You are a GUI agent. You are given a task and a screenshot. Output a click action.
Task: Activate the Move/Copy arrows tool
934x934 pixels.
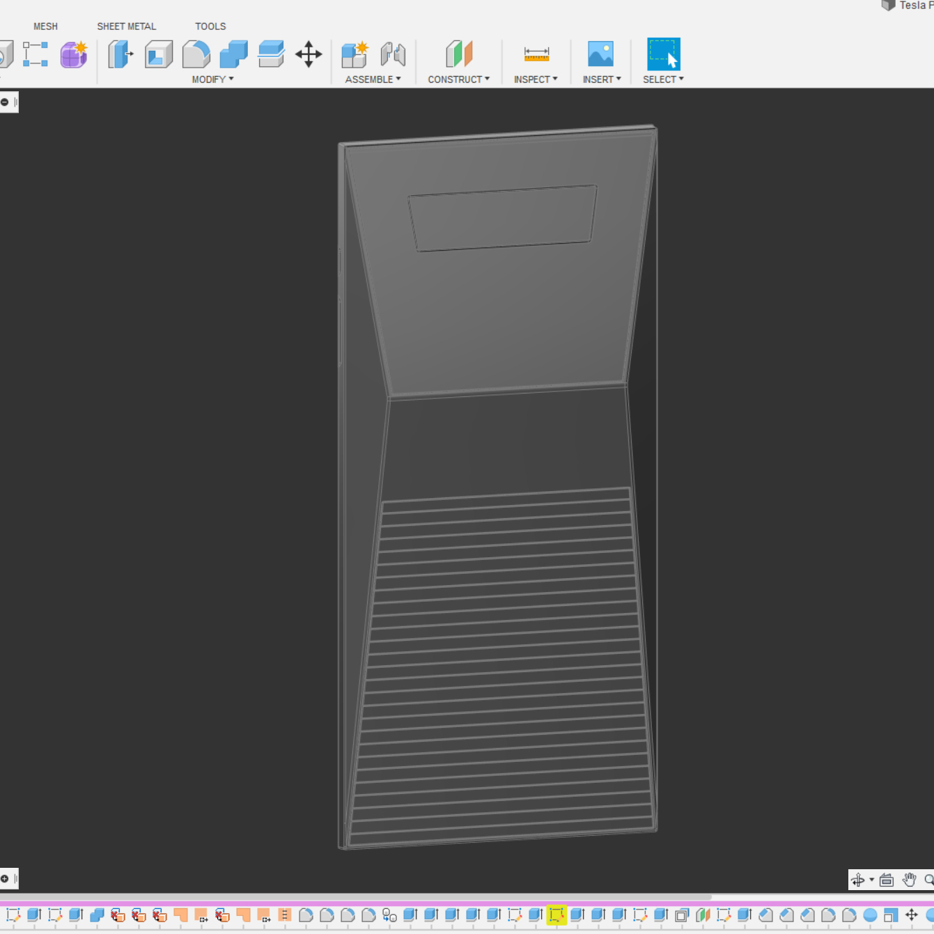coord(309,54)
